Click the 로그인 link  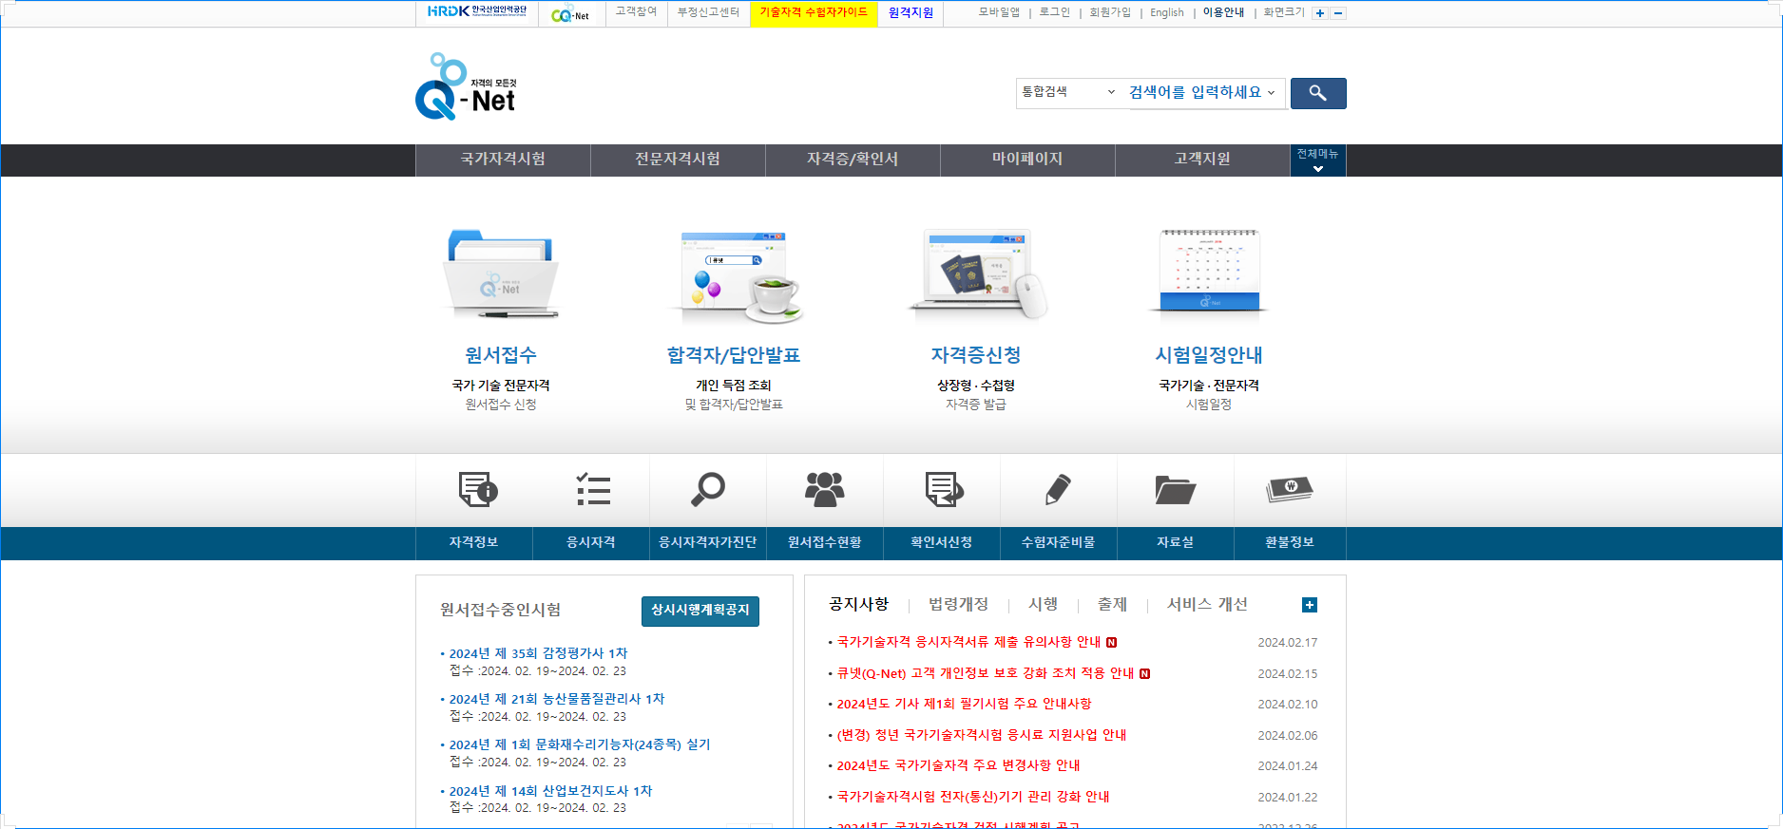pos(1054,12)
